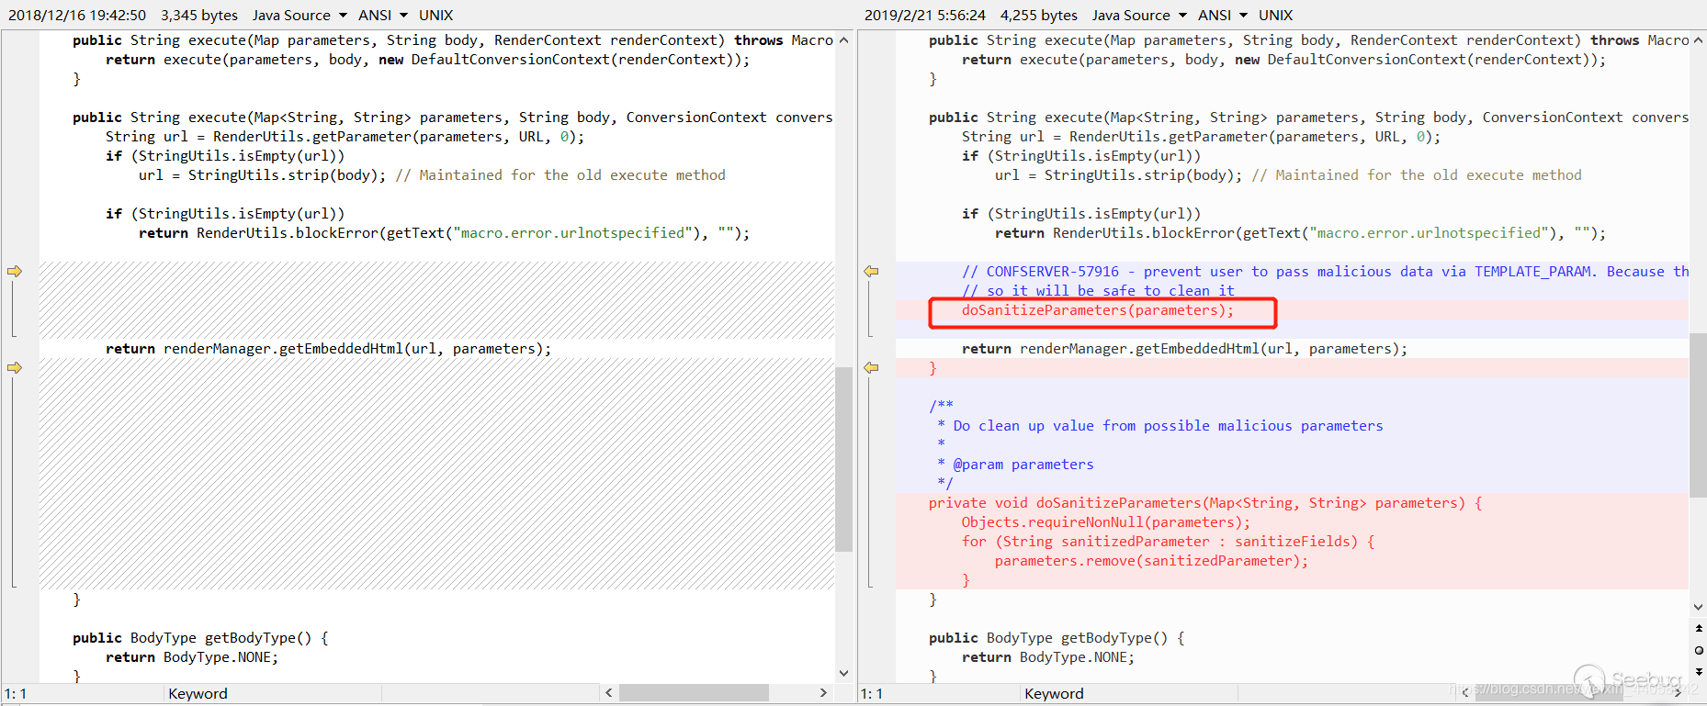The height and width of the screenshot is (706, 1707).
Task: Click the left pane vertical scroll down arrow
Action: [843, 673]
